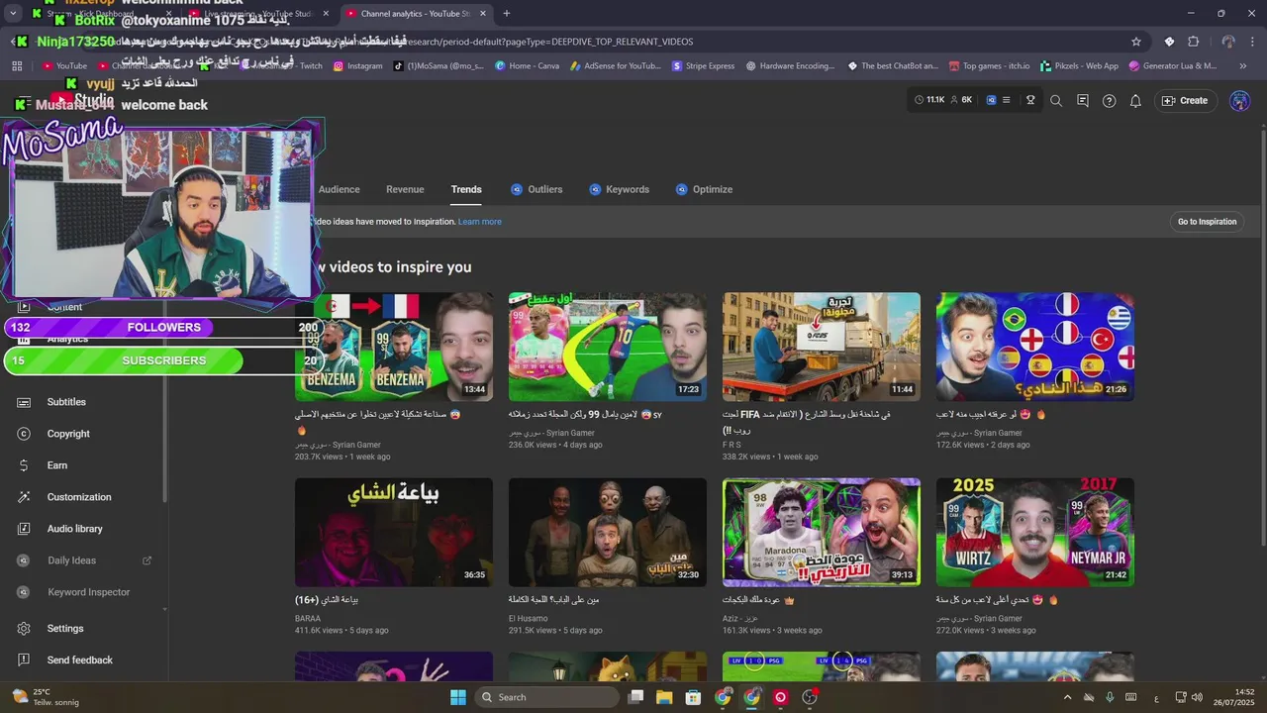Click the Subtitles sidebar icon

[24, 402]
